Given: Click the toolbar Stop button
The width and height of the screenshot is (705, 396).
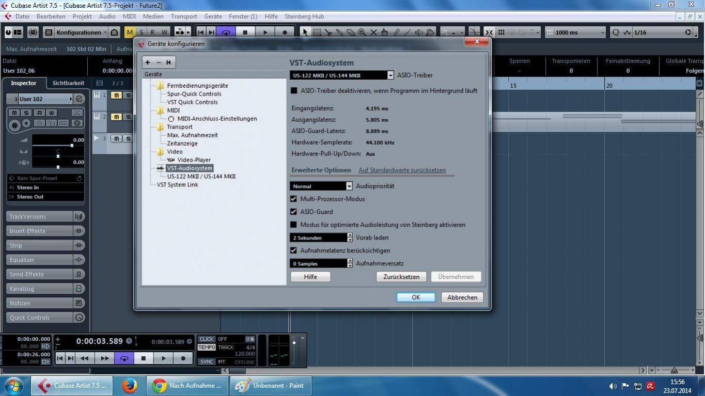Looking at the screenshot, I should point(245,32).
